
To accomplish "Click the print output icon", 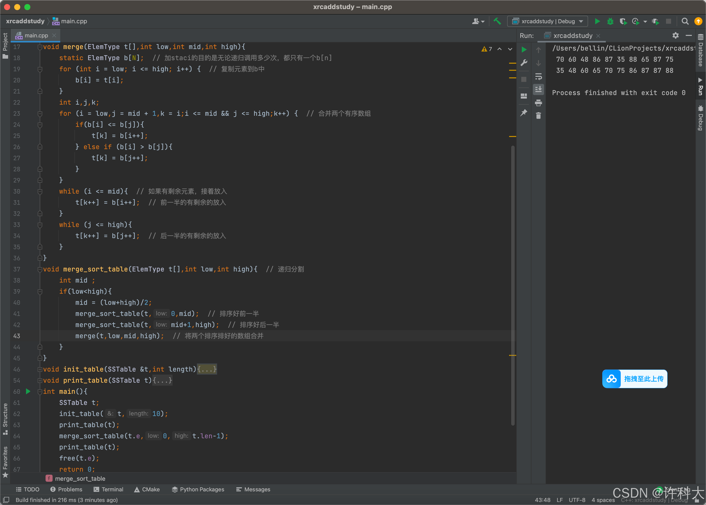I will click(x=538, y=103).
